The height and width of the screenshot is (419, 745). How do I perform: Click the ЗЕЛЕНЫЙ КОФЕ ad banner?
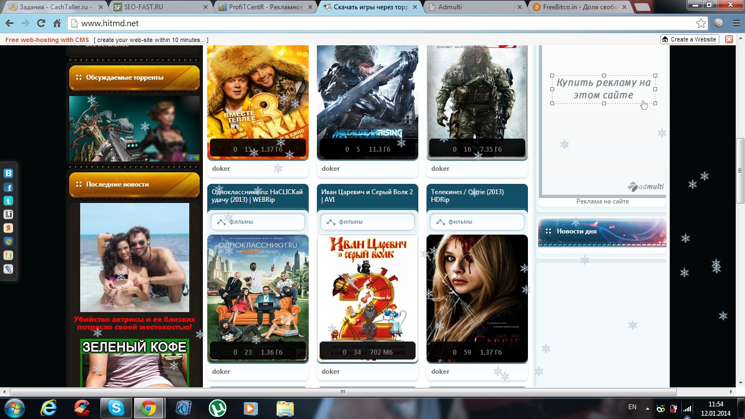(135, 363)
